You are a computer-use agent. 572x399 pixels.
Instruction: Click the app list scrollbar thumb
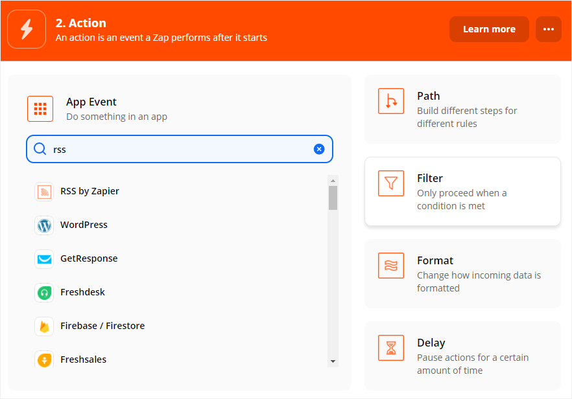(333, 198)
